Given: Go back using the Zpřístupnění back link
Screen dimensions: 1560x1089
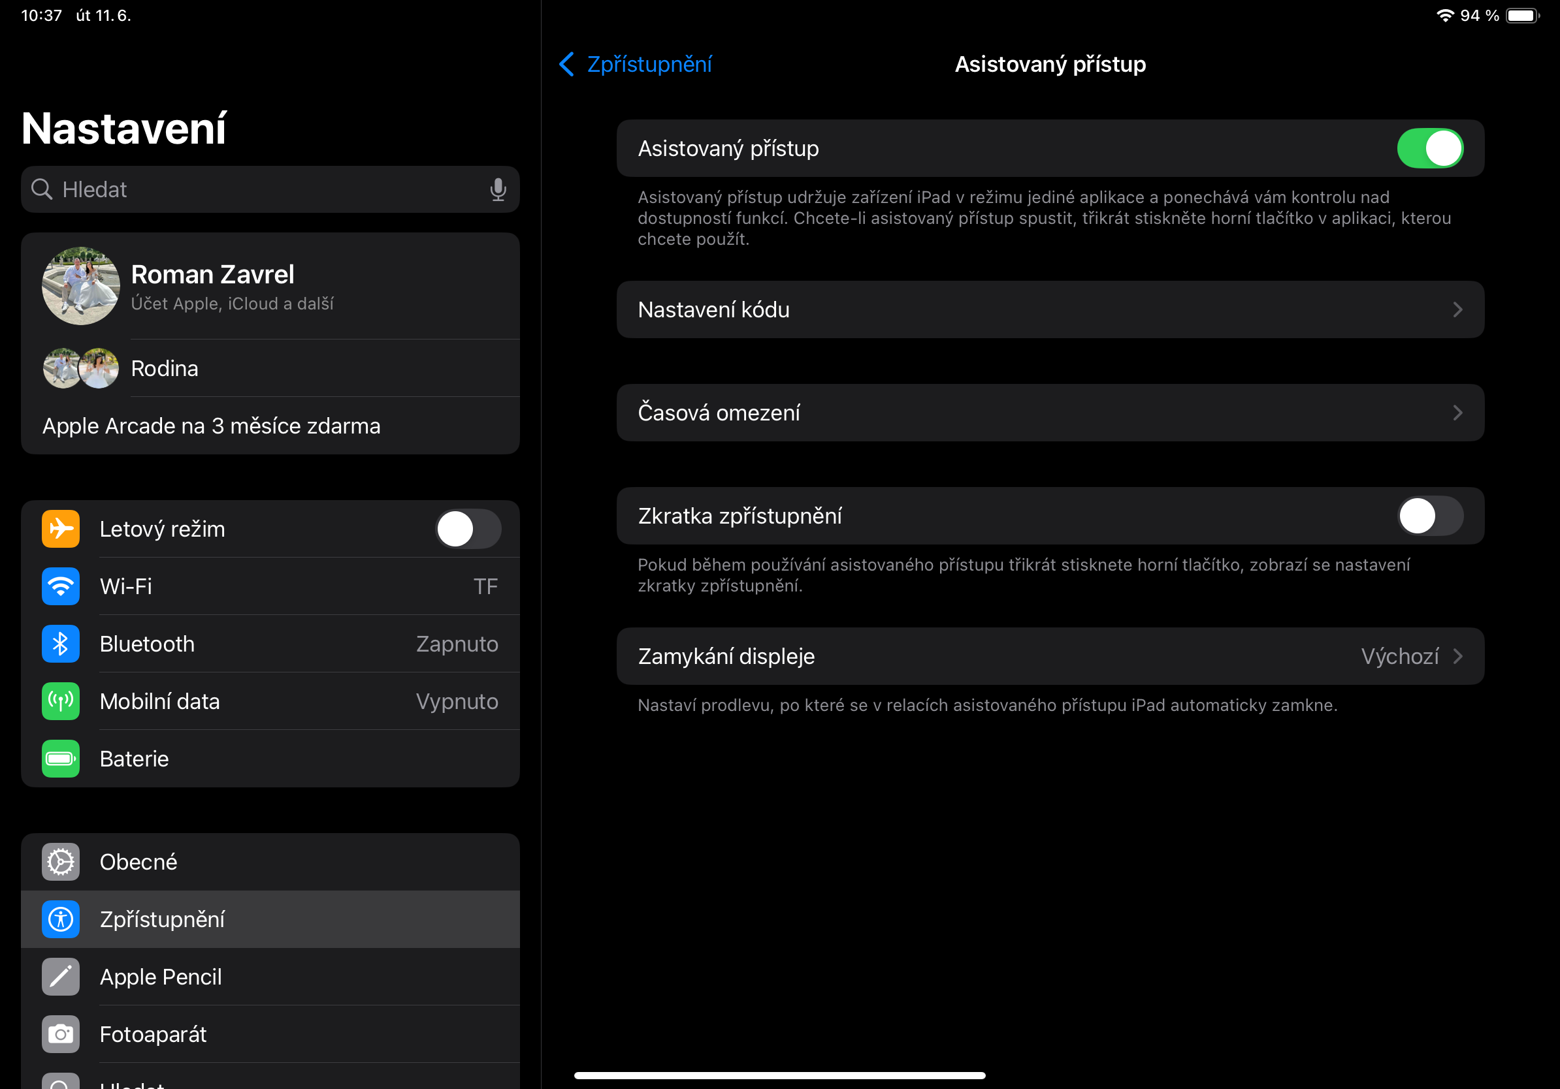Looking at the screenshot, I should [636, 64].
